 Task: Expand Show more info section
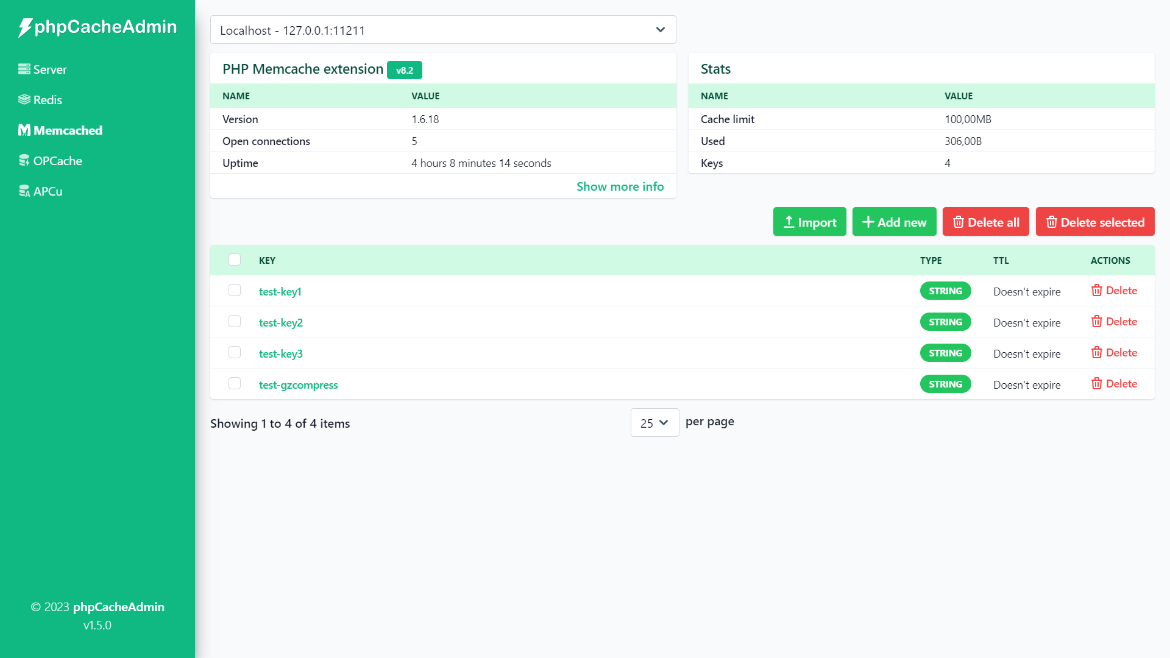pyautogui.click(x=620, y=186)
